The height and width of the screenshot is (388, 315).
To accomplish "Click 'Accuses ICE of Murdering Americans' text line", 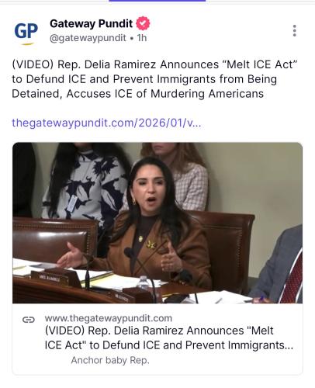I will 165,94.
